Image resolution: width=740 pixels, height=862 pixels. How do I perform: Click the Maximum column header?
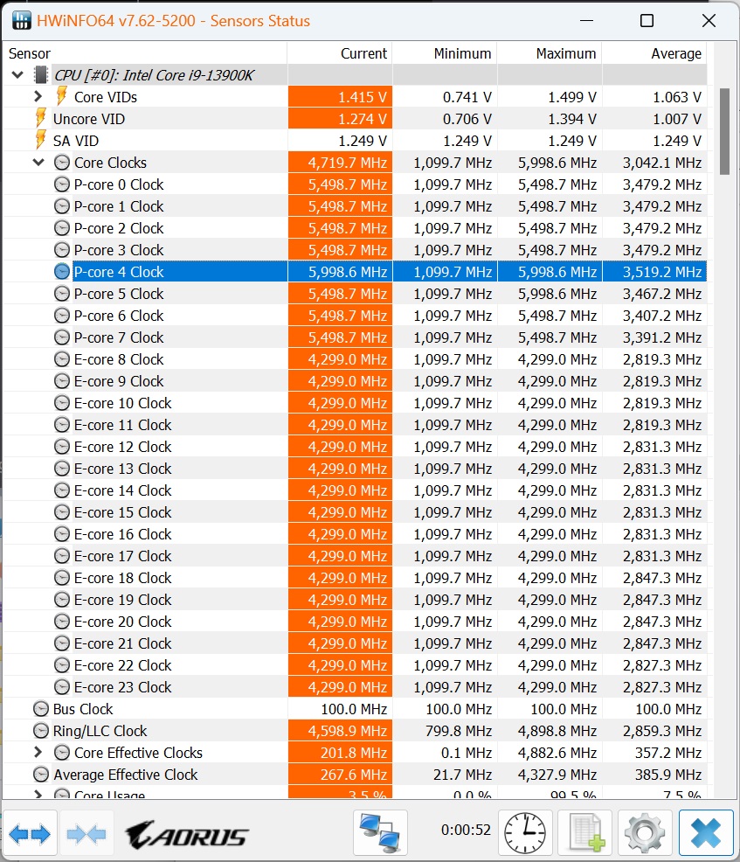click(x=550, y=53)
